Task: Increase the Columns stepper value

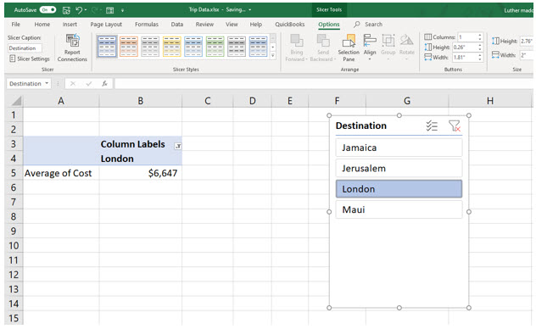Action: [480, 35]
